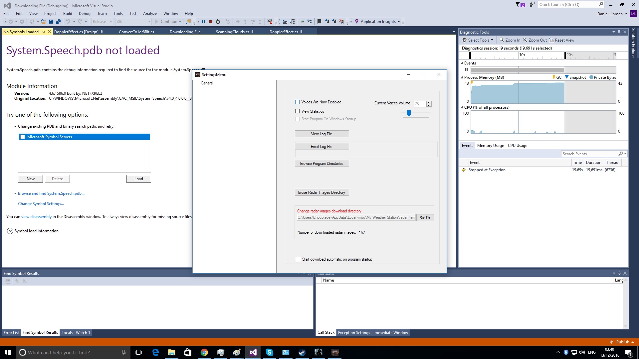This screenshot has height=359, width=639.
Task: Click the Break All pause icon
Action: coord(203,22)
